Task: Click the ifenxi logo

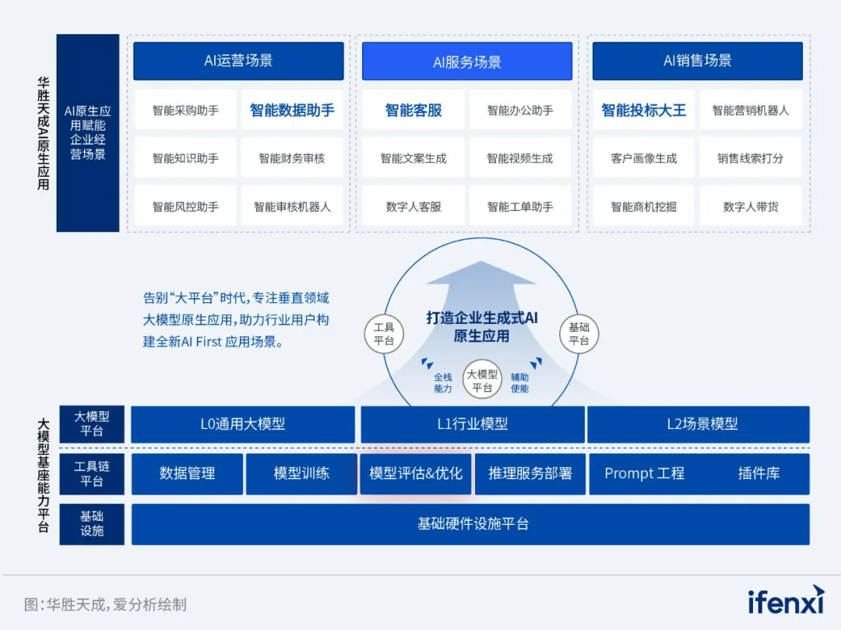Action: pos(785,600)
